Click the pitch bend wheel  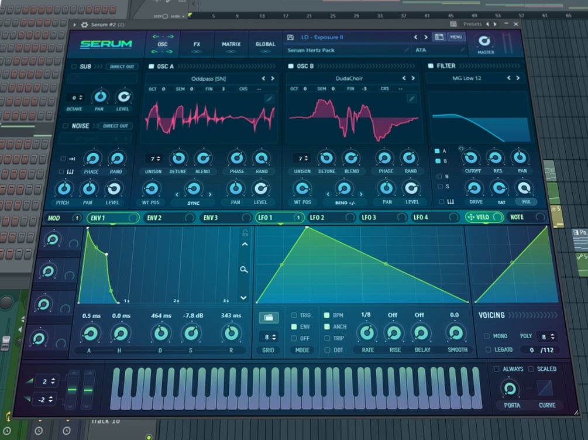pos(72,389)
